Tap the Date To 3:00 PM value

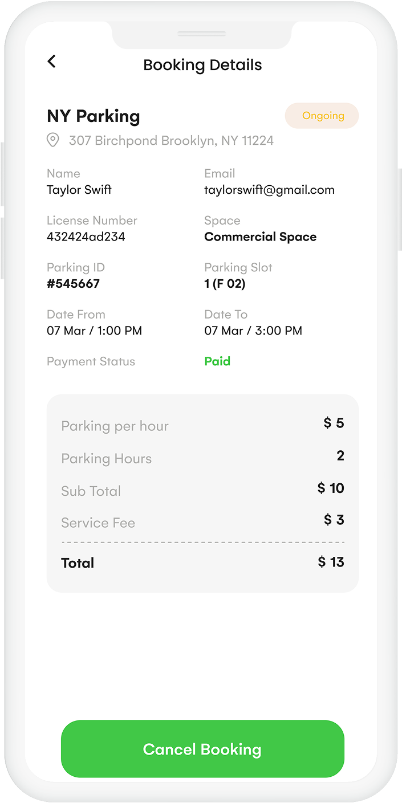coord(253,331)
